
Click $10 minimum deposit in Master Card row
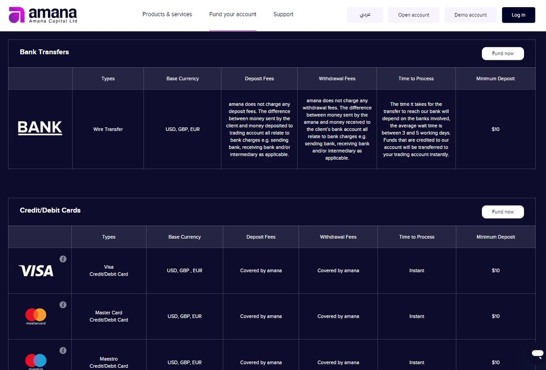[x=496, y=316]
